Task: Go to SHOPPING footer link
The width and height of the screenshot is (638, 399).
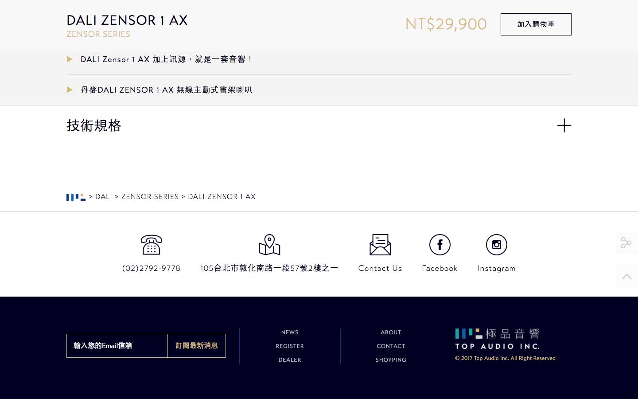Action: click(x=391, y=360)
